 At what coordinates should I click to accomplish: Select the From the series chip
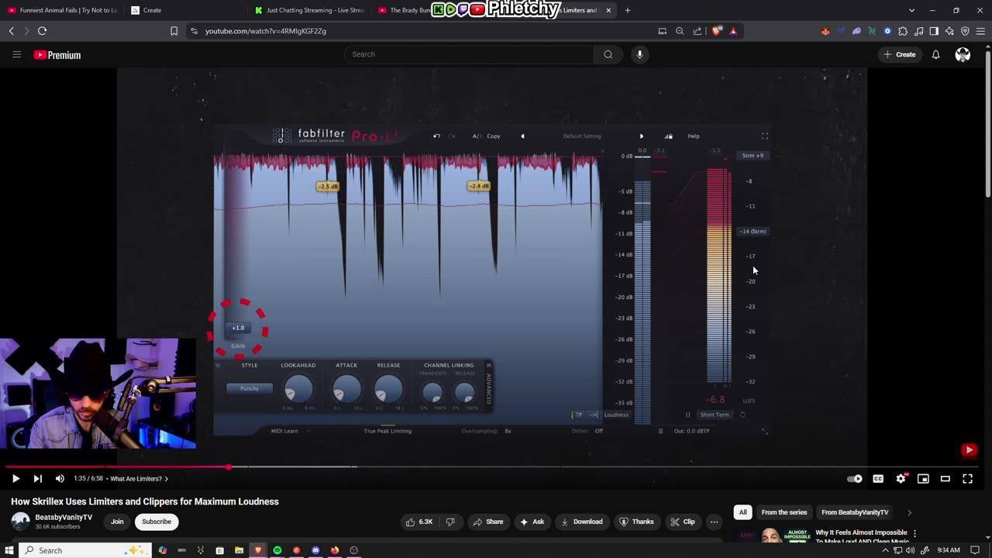point(784,512)
